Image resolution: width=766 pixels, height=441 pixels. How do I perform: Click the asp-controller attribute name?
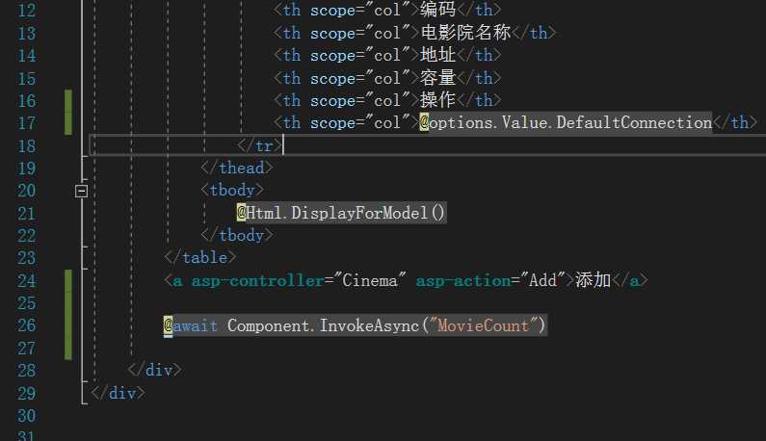[257, 280]
